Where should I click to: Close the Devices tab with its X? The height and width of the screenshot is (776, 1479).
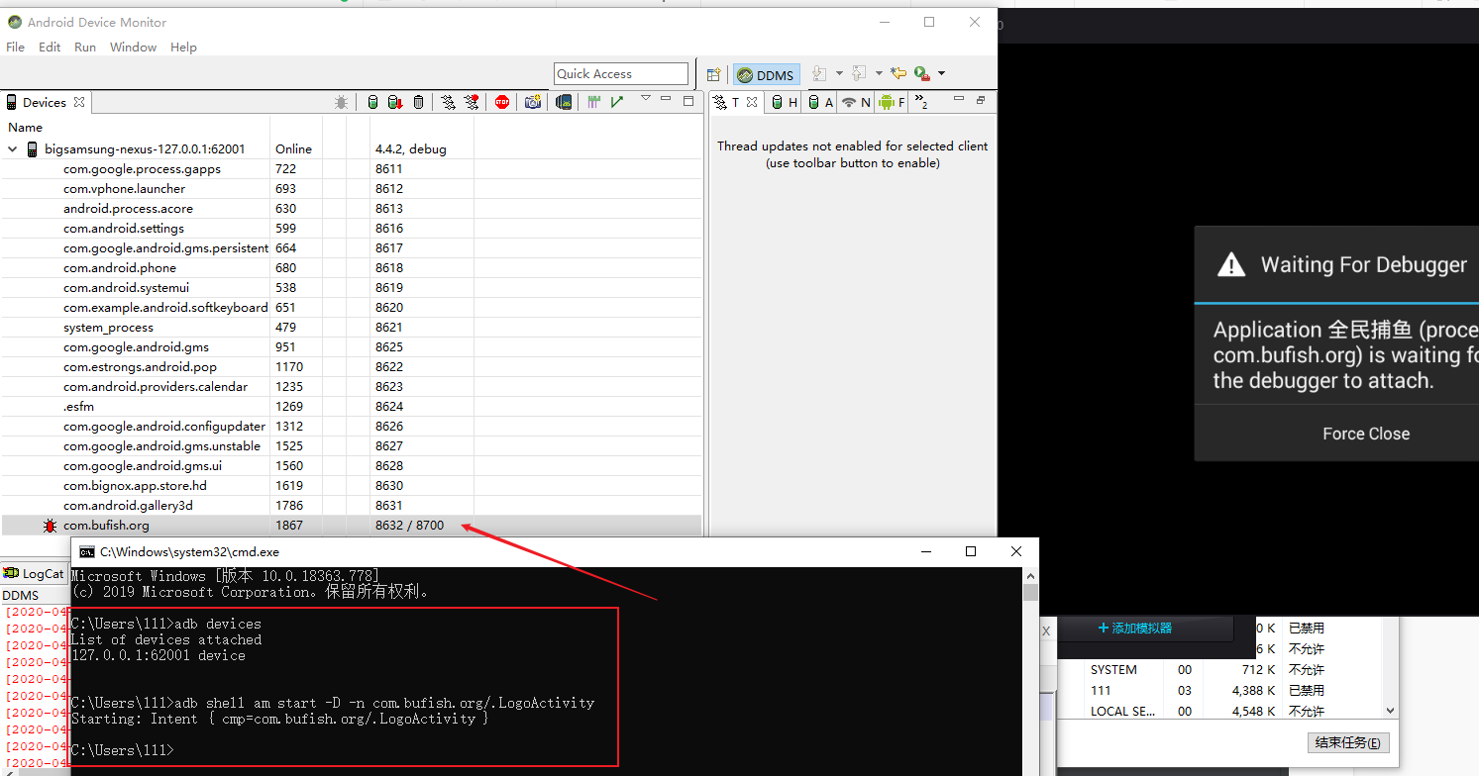tap(79, 102)
